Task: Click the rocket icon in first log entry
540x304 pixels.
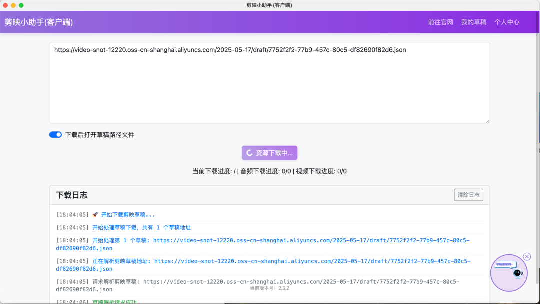Action: click(x=95, y=215)
